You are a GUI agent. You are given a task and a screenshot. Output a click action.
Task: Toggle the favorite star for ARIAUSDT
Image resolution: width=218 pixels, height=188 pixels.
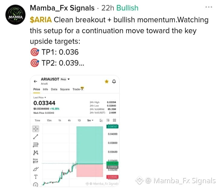[107, 81]
